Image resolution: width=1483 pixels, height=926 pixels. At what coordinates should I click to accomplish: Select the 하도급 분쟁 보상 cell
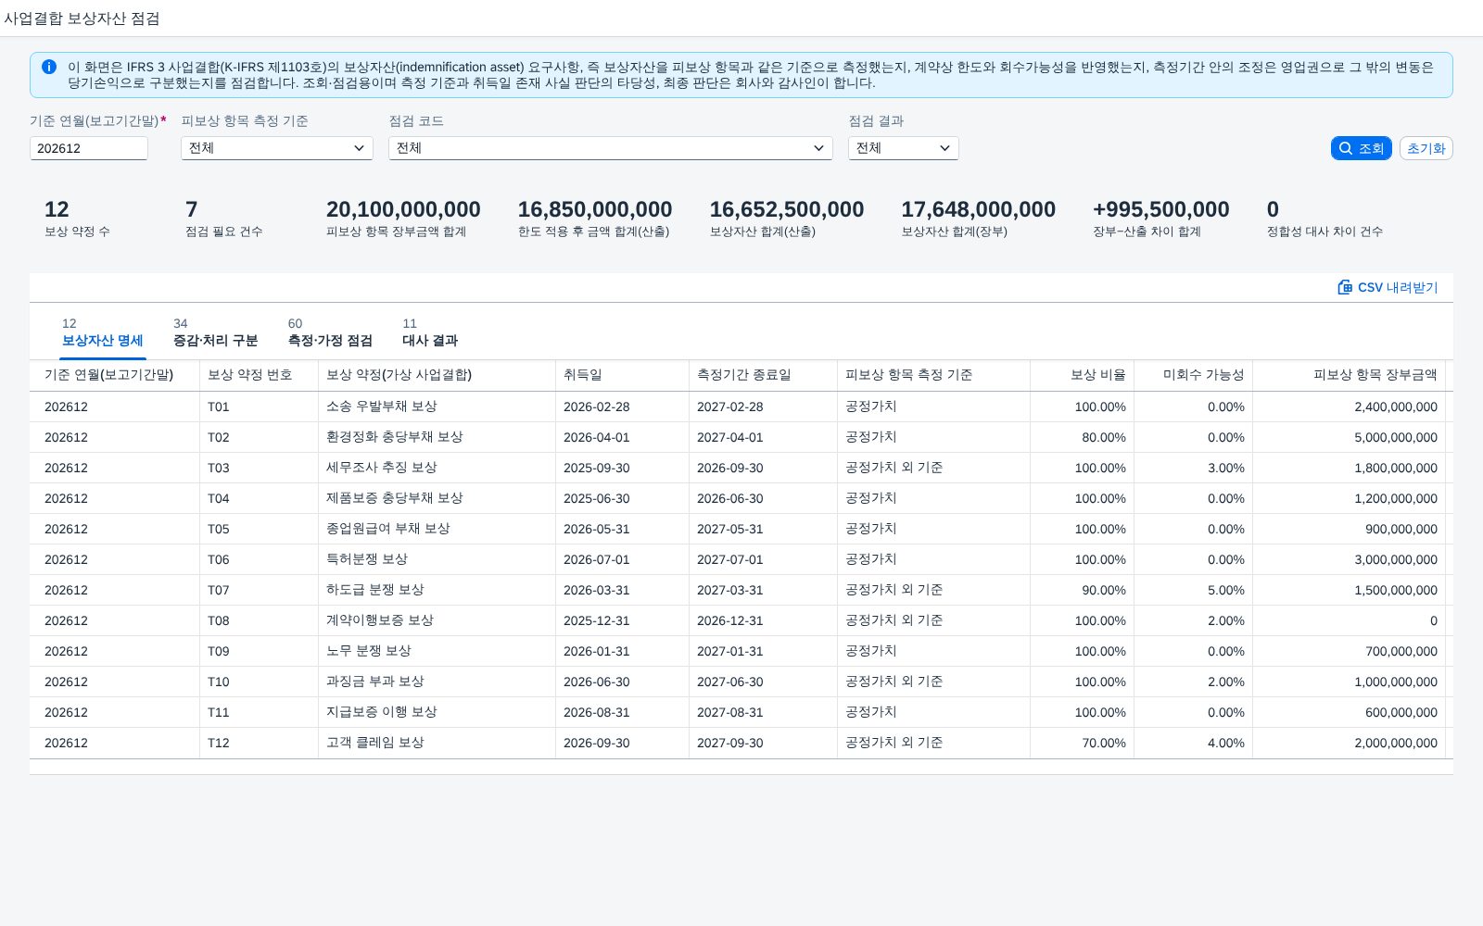pyautogui.click(x=437, y=590)
